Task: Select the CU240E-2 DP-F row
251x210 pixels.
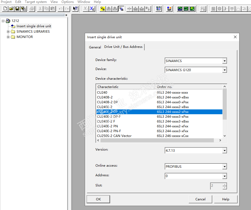Action: (159, 117)
